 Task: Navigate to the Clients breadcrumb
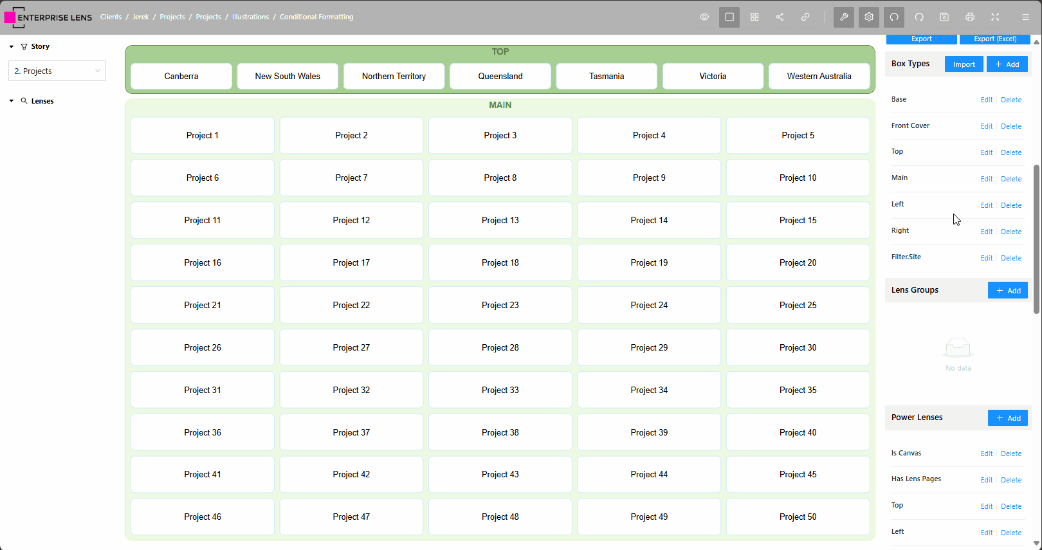click(111, 17)
